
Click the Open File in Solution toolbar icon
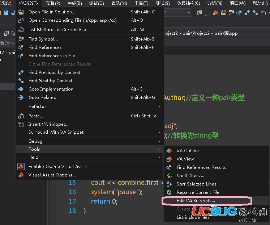(x=223, y=13)
